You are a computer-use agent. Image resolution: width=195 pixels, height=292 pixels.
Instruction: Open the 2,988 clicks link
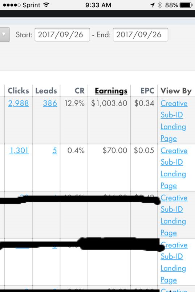tap(19, 103)
